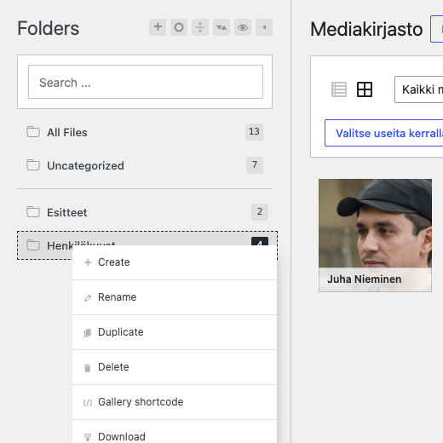Click the sort folders triangles icon
The height and width of the screenshot is (443, 443).
pyautogui.click(x=221, y=27)
